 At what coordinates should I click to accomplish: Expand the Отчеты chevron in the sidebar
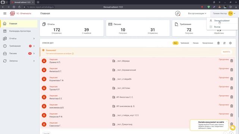pyautogui.click(x=34, y=39)
